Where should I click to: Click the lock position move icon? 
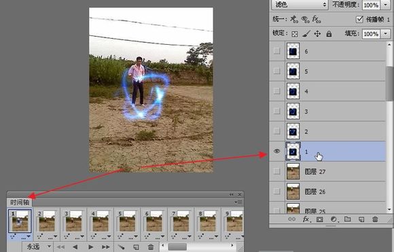point(317,34)
